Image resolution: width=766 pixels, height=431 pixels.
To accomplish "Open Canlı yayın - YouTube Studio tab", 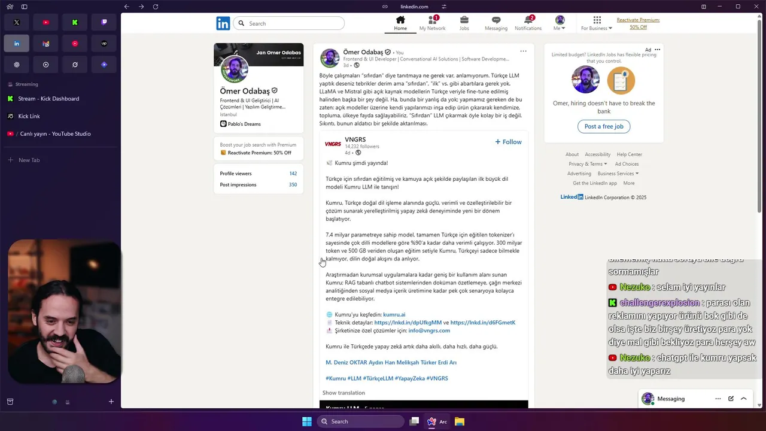I will click(x=60, y=133).
